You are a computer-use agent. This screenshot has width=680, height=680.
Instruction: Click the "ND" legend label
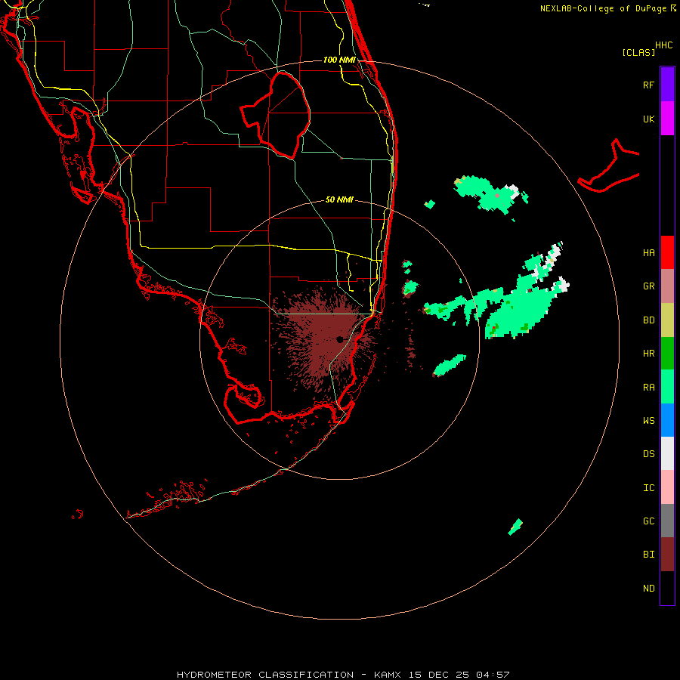tap(649, 589)
